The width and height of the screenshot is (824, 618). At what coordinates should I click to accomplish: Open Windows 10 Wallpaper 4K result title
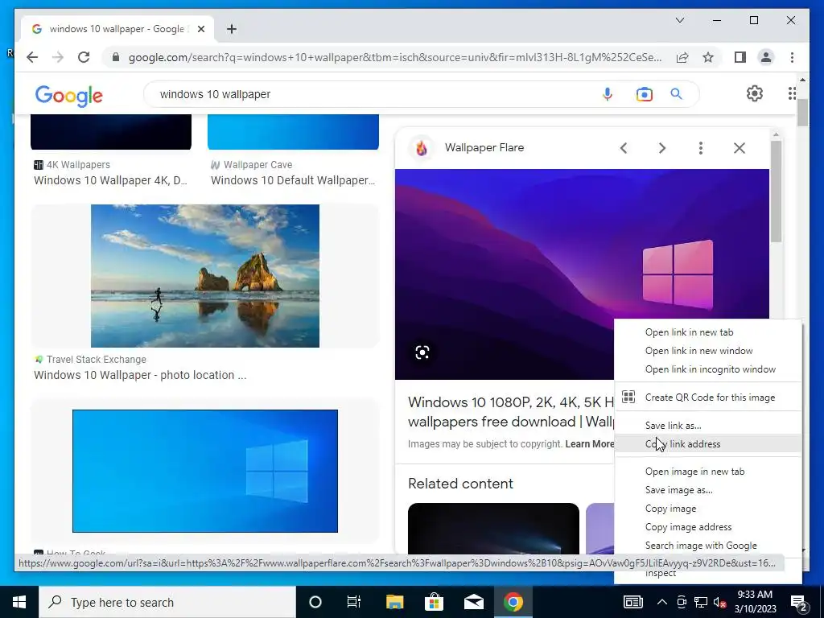point(110,180)
